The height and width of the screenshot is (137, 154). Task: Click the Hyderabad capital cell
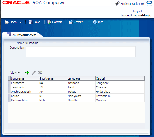point(120,92)
